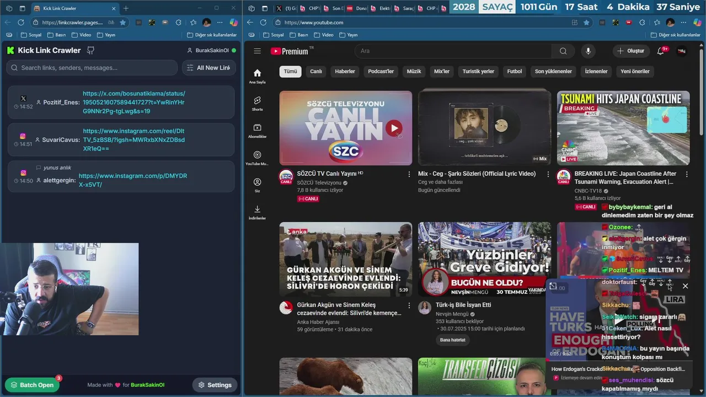706x397 pixels.
Task: Click the Oluştur create button
Action: coord(631,51)
